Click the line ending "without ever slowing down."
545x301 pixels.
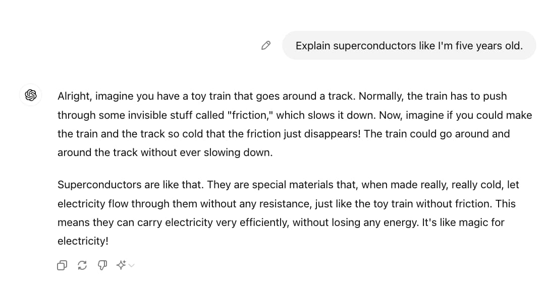click(165, 153)
